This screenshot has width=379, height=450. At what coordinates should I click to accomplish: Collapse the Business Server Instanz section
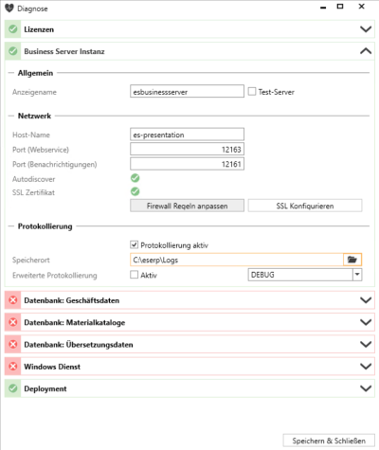point(366,51)
